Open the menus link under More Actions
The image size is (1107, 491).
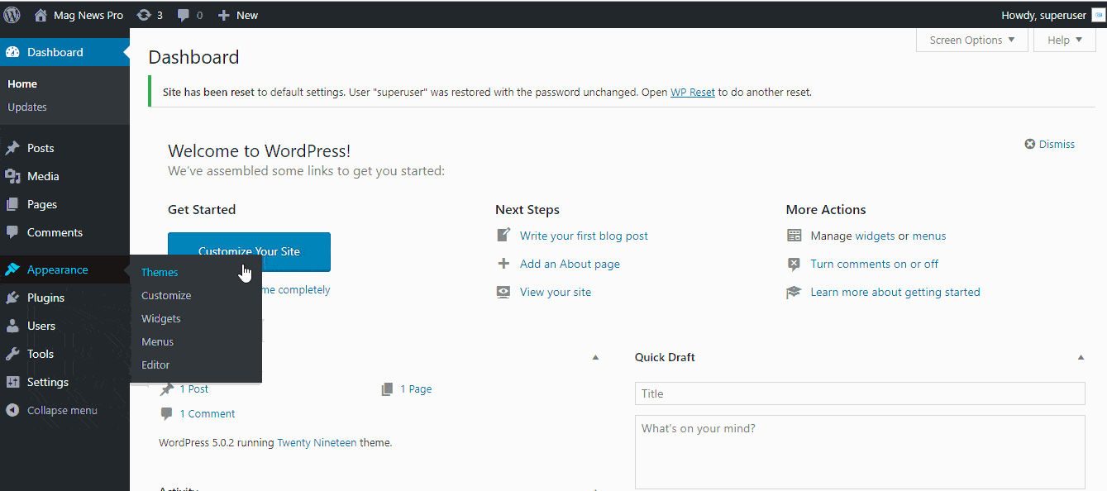pyautogui.click(x=929, y=236)
